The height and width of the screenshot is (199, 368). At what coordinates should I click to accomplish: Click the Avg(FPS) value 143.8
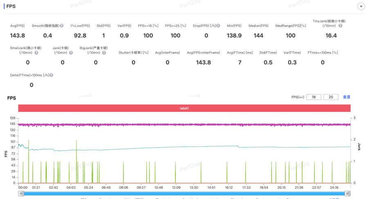(18, 35)
